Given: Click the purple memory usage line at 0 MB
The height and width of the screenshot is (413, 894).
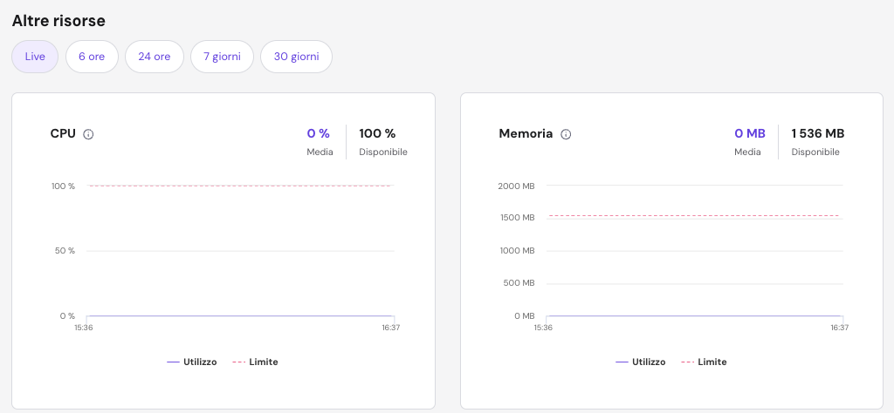Looking at the screenshot, I should coord(694,315).
